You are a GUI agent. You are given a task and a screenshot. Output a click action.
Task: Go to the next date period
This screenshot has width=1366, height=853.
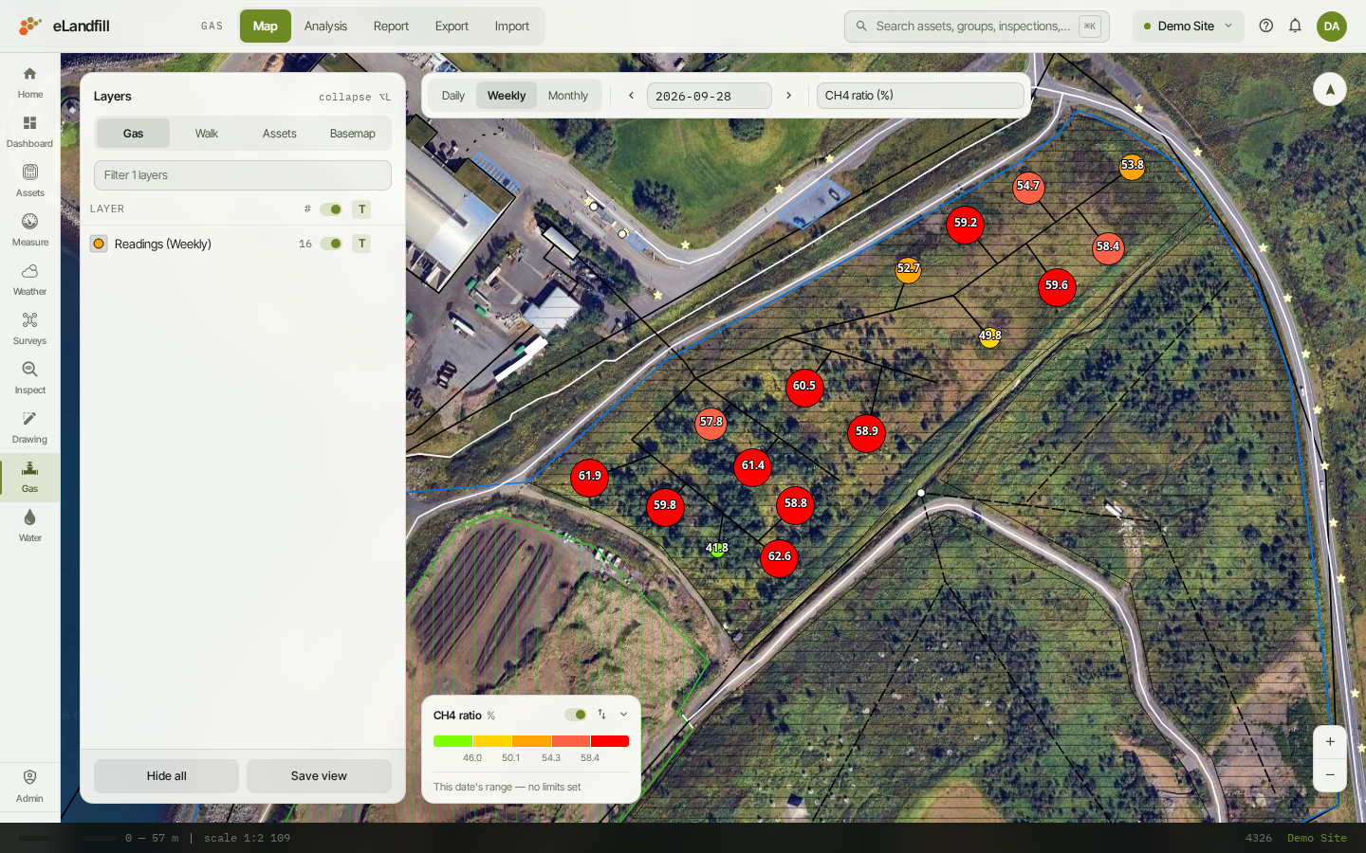click(x=788, y=96)
